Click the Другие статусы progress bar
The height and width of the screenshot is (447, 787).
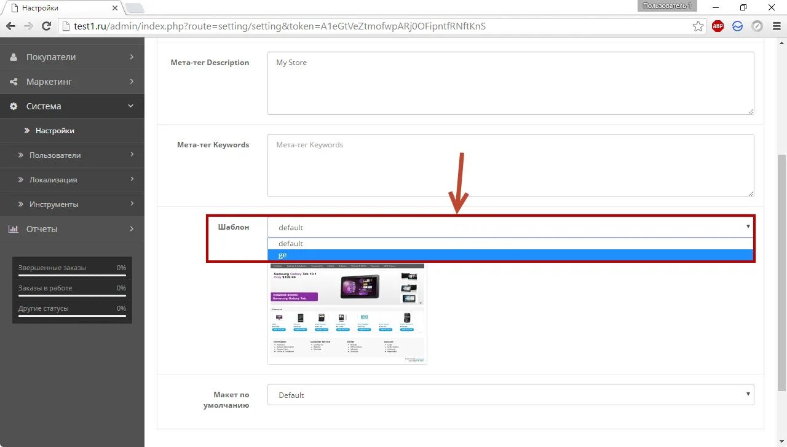(72, 316)
